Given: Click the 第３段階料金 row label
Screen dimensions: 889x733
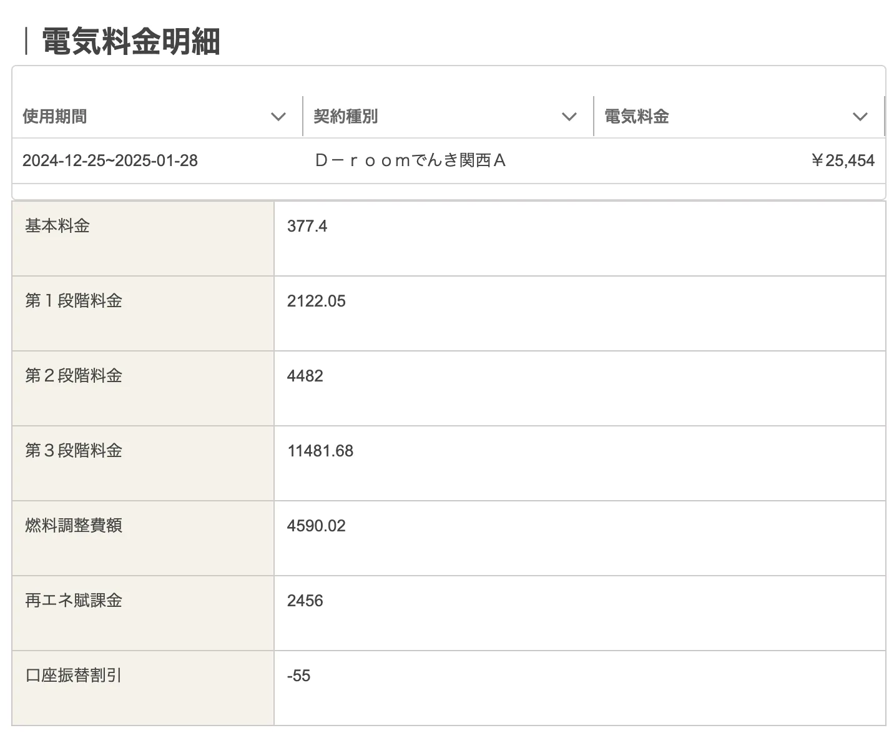Looking at the screenshot, I should (x=74, y=451).
